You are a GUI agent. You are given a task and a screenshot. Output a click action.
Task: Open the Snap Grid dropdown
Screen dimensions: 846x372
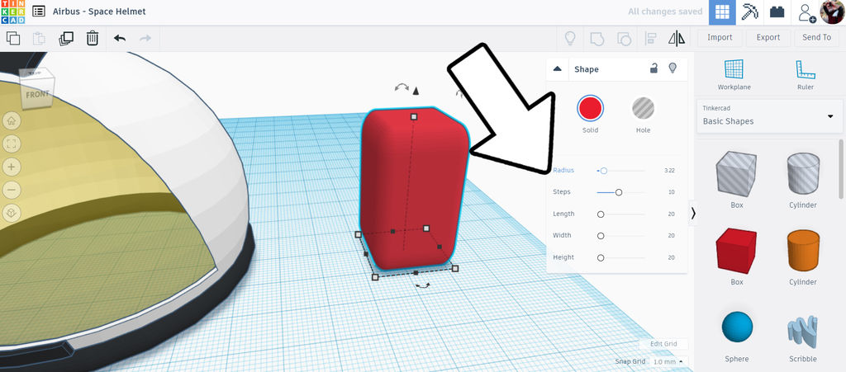click(668, 362)
